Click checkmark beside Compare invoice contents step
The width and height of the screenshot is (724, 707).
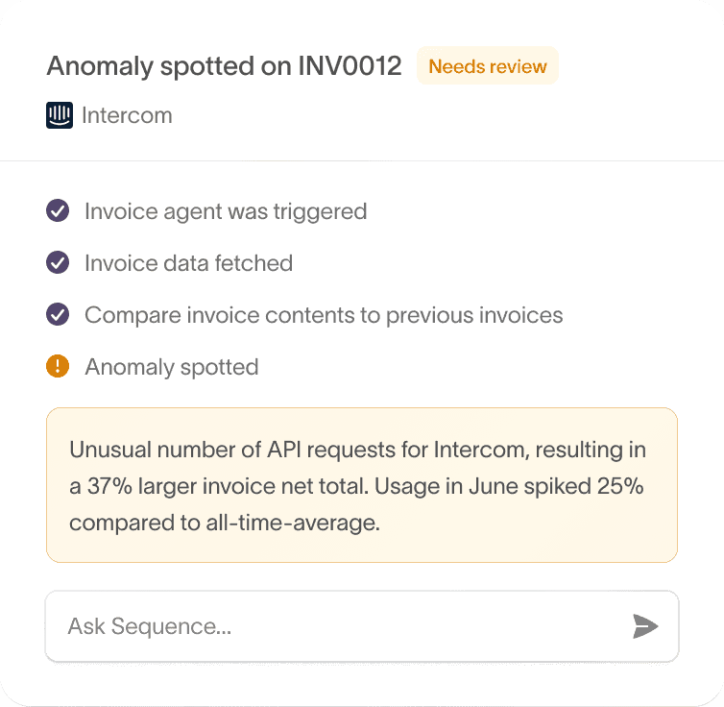coord(58,314)
